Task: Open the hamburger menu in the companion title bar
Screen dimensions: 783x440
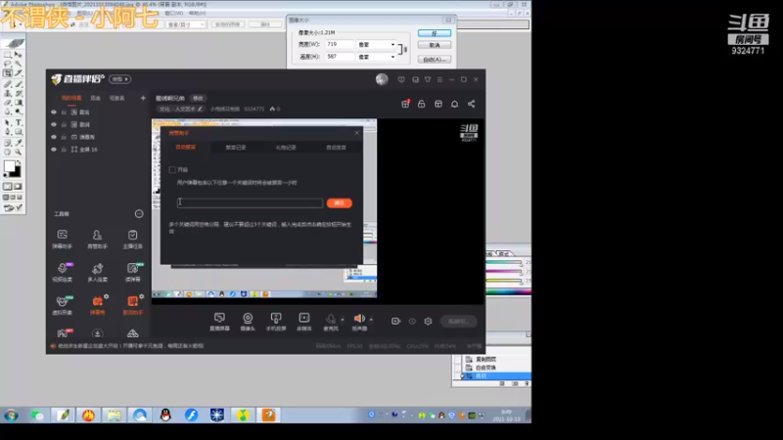Action: (x=439, y=79)
